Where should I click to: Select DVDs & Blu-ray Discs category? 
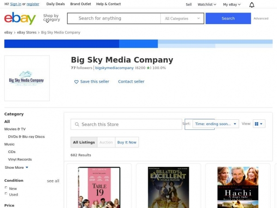(x=26, y=137)
